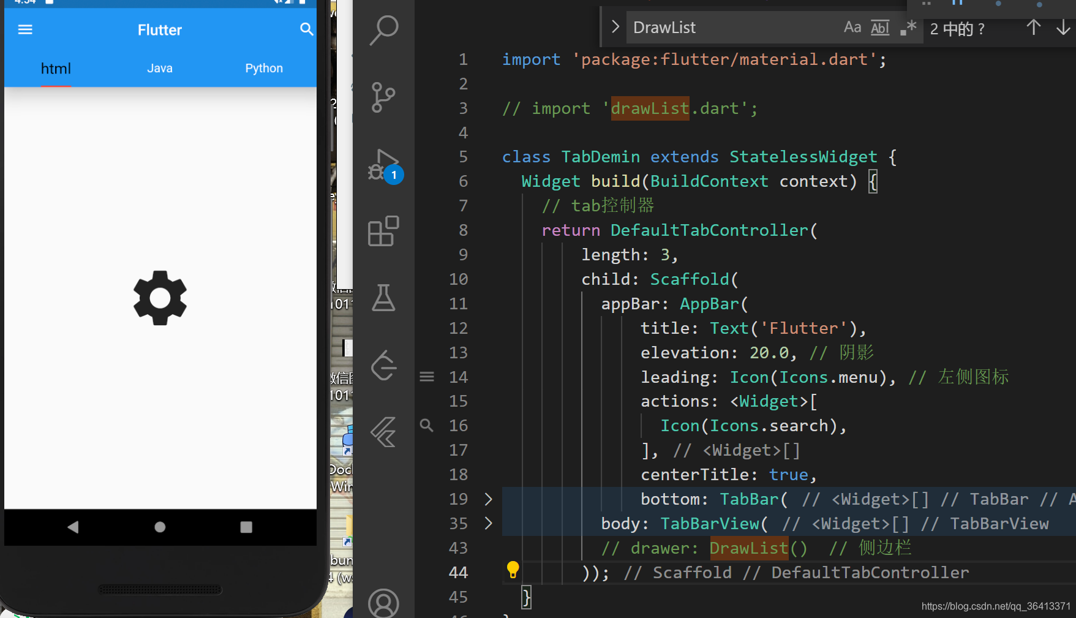Tap the settings gear icon in app body

point(160,298)
